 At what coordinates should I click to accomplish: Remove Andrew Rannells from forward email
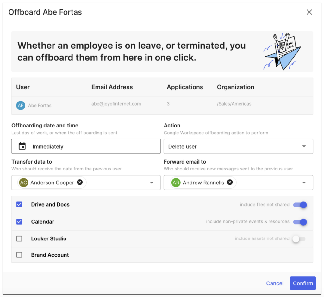230,182
